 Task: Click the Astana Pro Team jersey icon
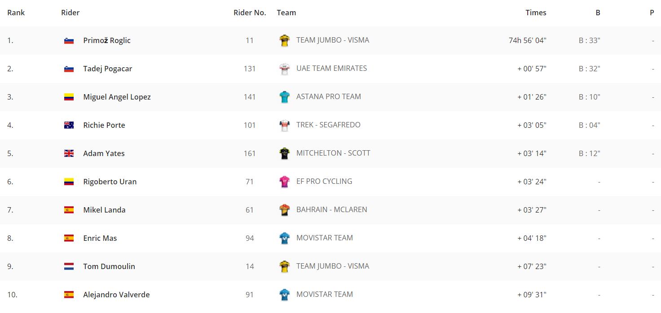click(284, 97)
